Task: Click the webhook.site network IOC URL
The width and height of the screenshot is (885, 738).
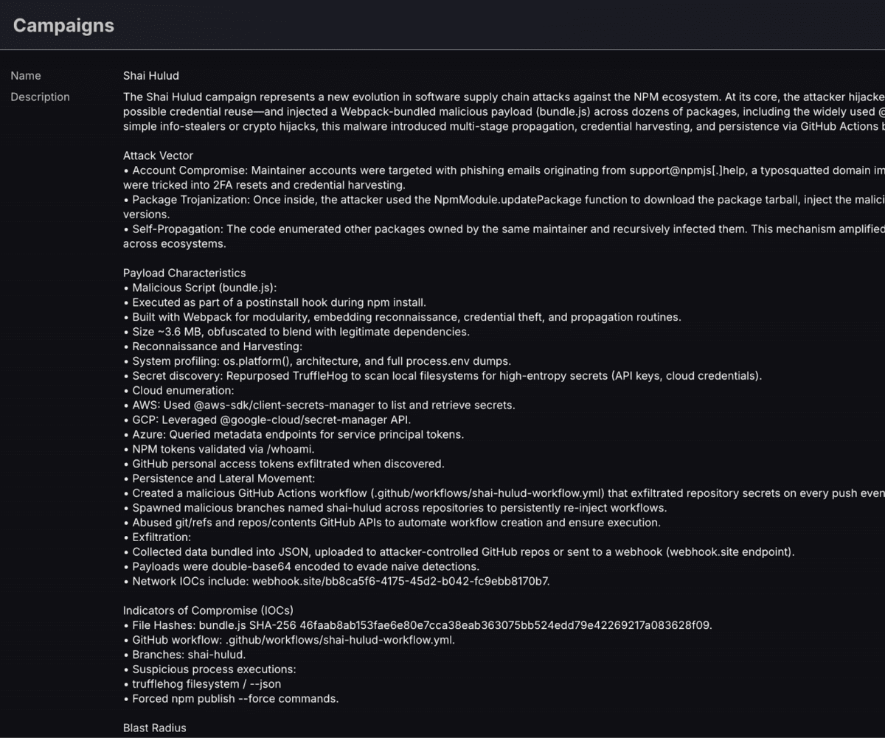Action: click(x=400, y=581)
